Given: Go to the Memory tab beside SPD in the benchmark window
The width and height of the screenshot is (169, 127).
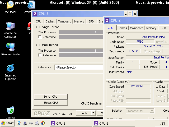Looking at the screenshot, I should click(79, 21).
